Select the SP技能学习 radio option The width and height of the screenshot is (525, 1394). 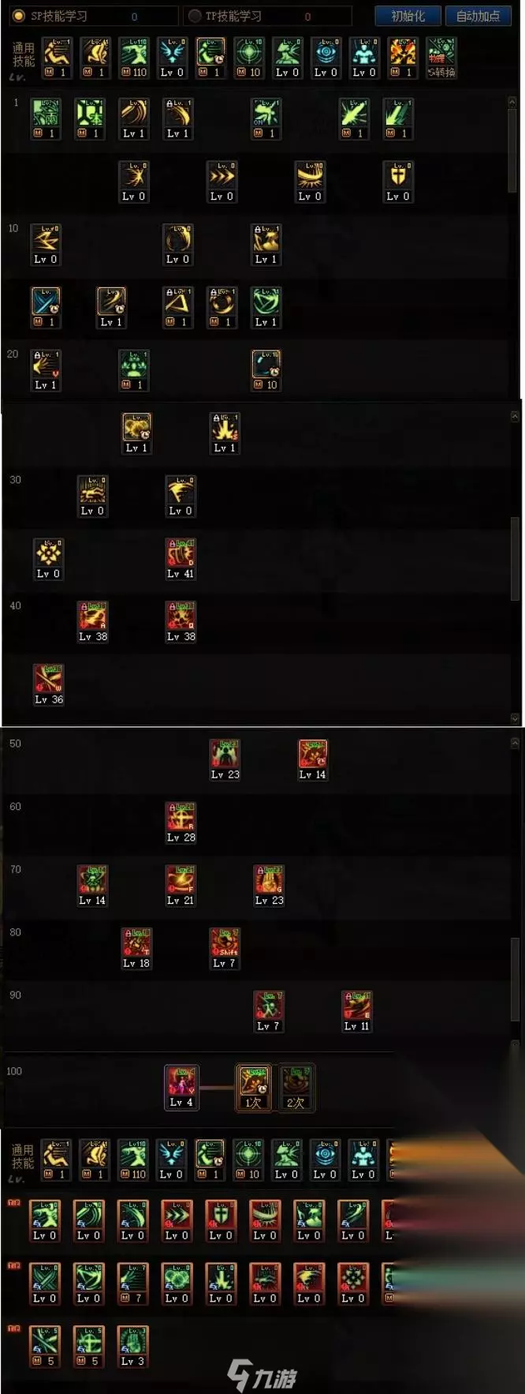19,16
